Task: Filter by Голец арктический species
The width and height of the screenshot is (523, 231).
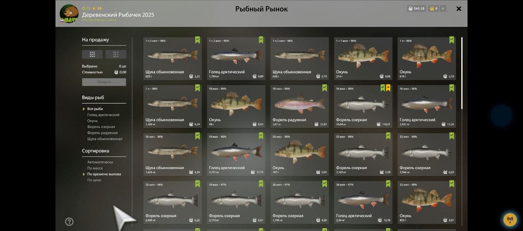Action: click(103, 115)
